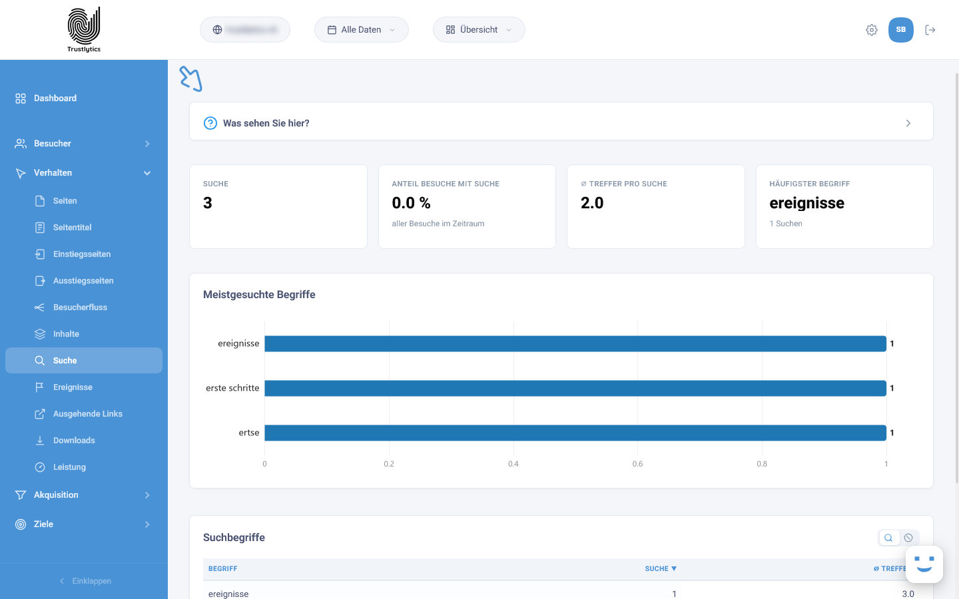This screenshot has height=599, width=959.
Task: Click Einklappen to collapse sidebar
Action: [x=84, y=581]
